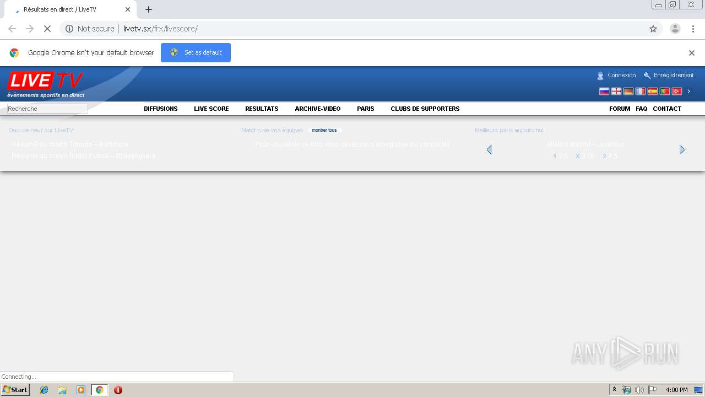Open the PARIS menu
Screen dimensions: 705x397
pyautogui.click(x=366, y=109)
